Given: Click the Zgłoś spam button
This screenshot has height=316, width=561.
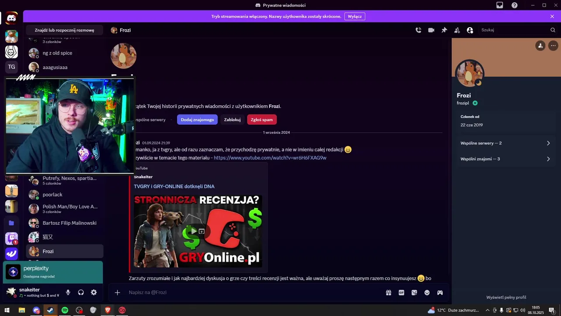Looking at the screenshot, I should [262, 119].
